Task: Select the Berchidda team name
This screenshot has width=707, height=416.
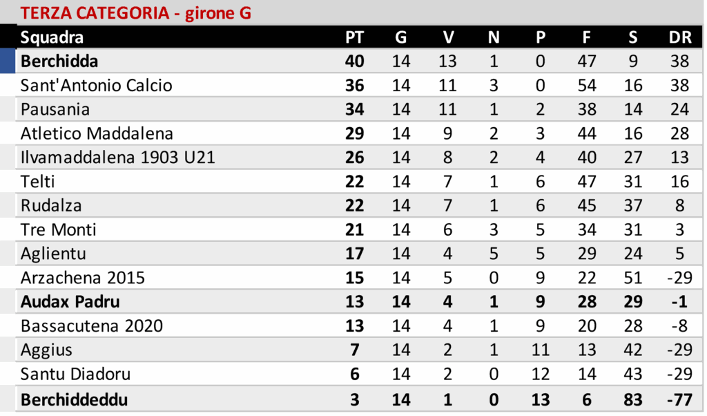Action: pos(59,62)
